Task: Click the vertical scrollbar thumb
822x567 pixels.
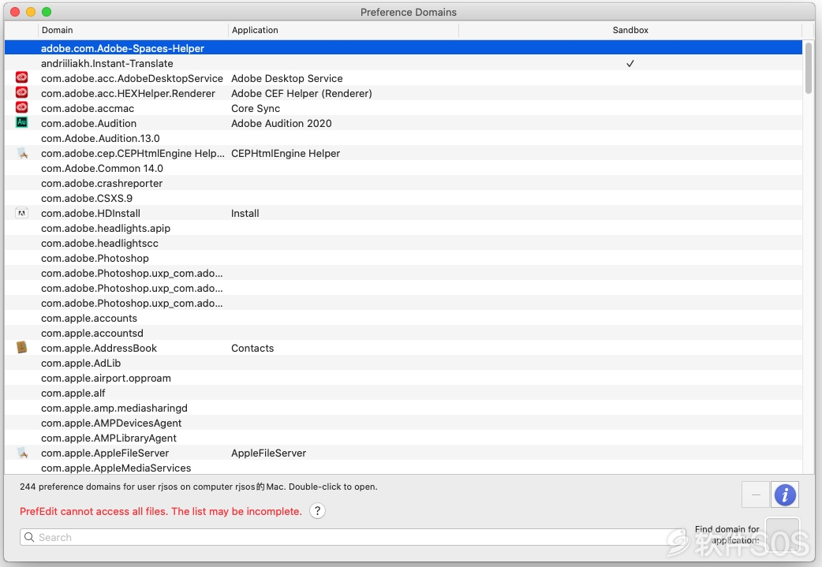Action: [809, 68]
